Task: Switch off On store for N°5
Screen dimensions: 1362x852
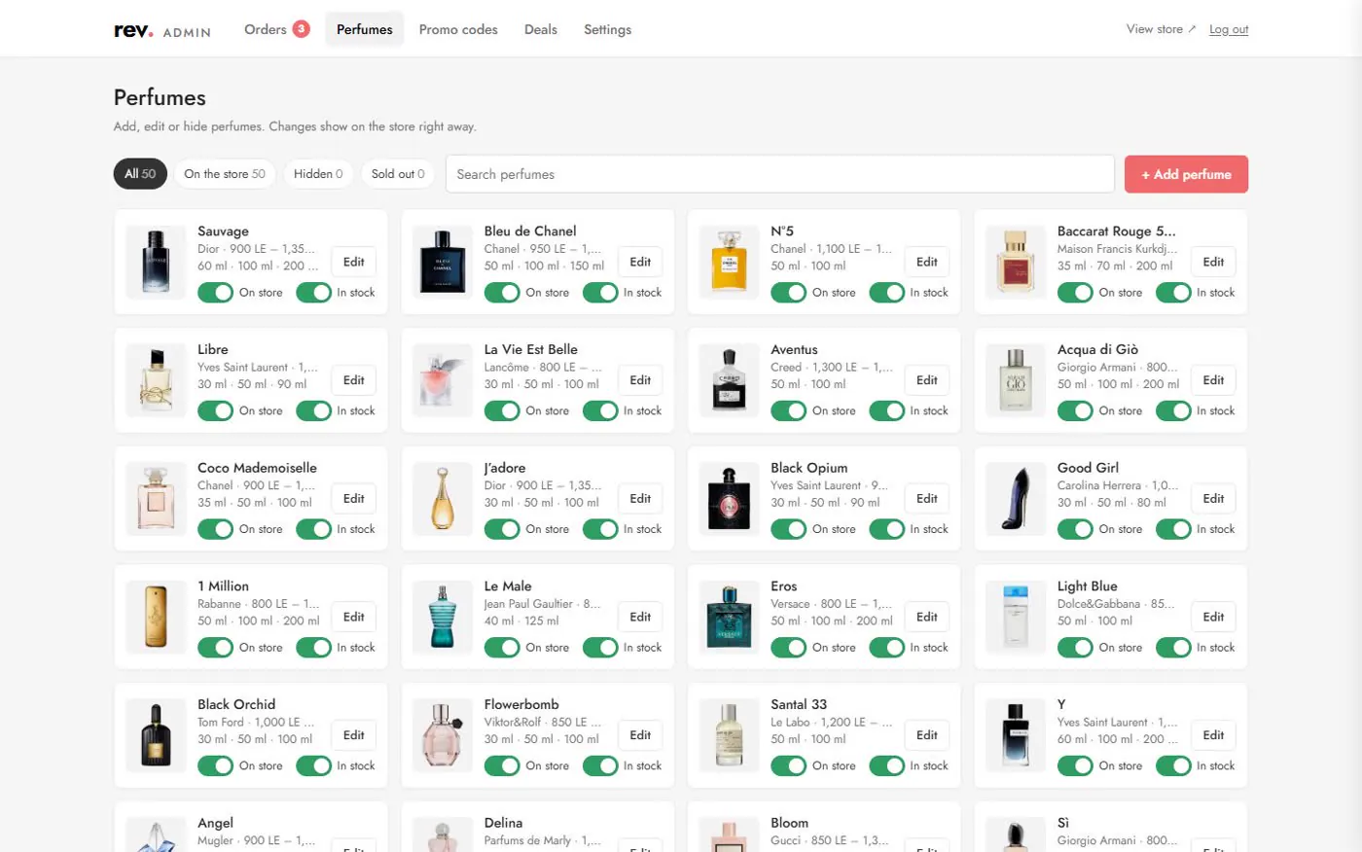Action: 788,293
